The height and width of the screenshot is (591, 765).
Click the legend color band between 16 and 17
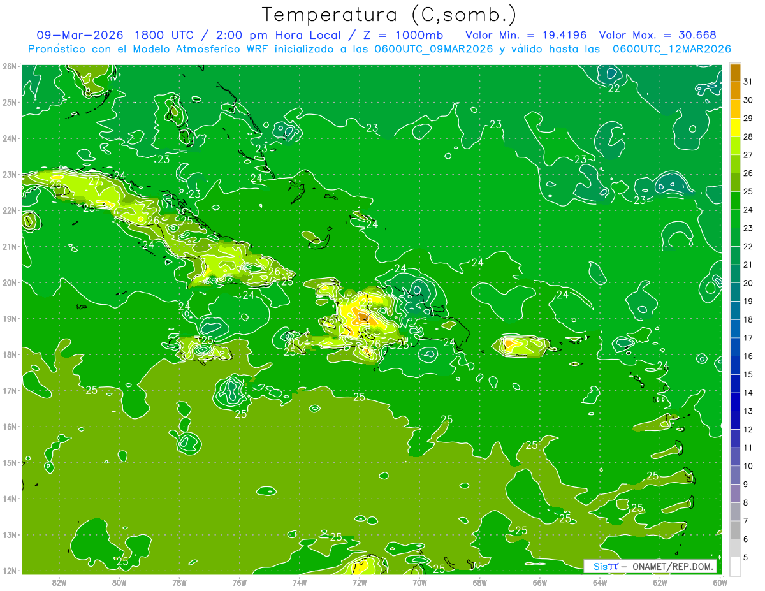[x=735, y=347]
